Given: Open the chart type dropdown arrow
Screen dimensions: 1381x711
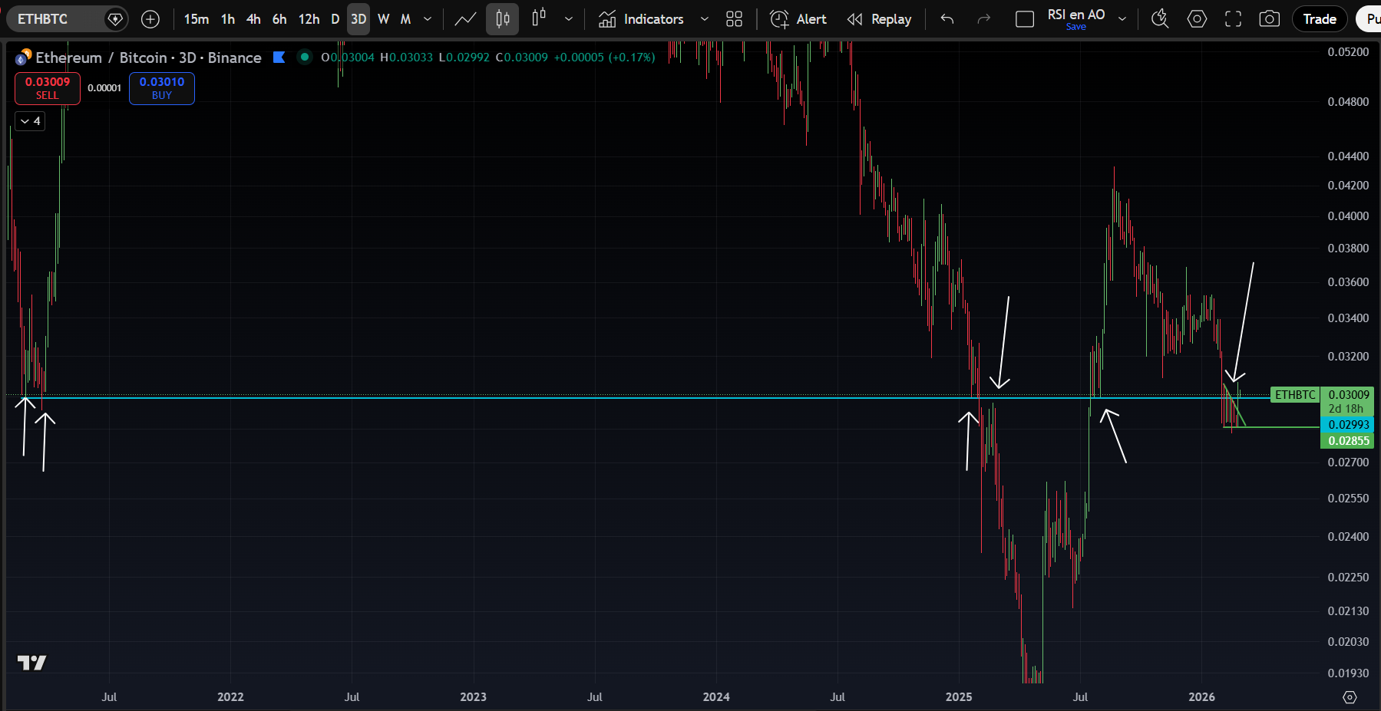Looking at the screenshot, I should pyautogui.click(x=568, y=19).
